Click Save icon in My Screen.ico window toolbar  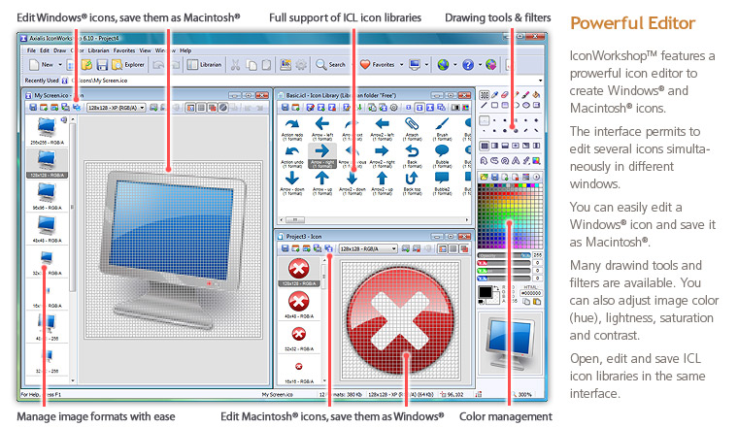tap(33, 108)
